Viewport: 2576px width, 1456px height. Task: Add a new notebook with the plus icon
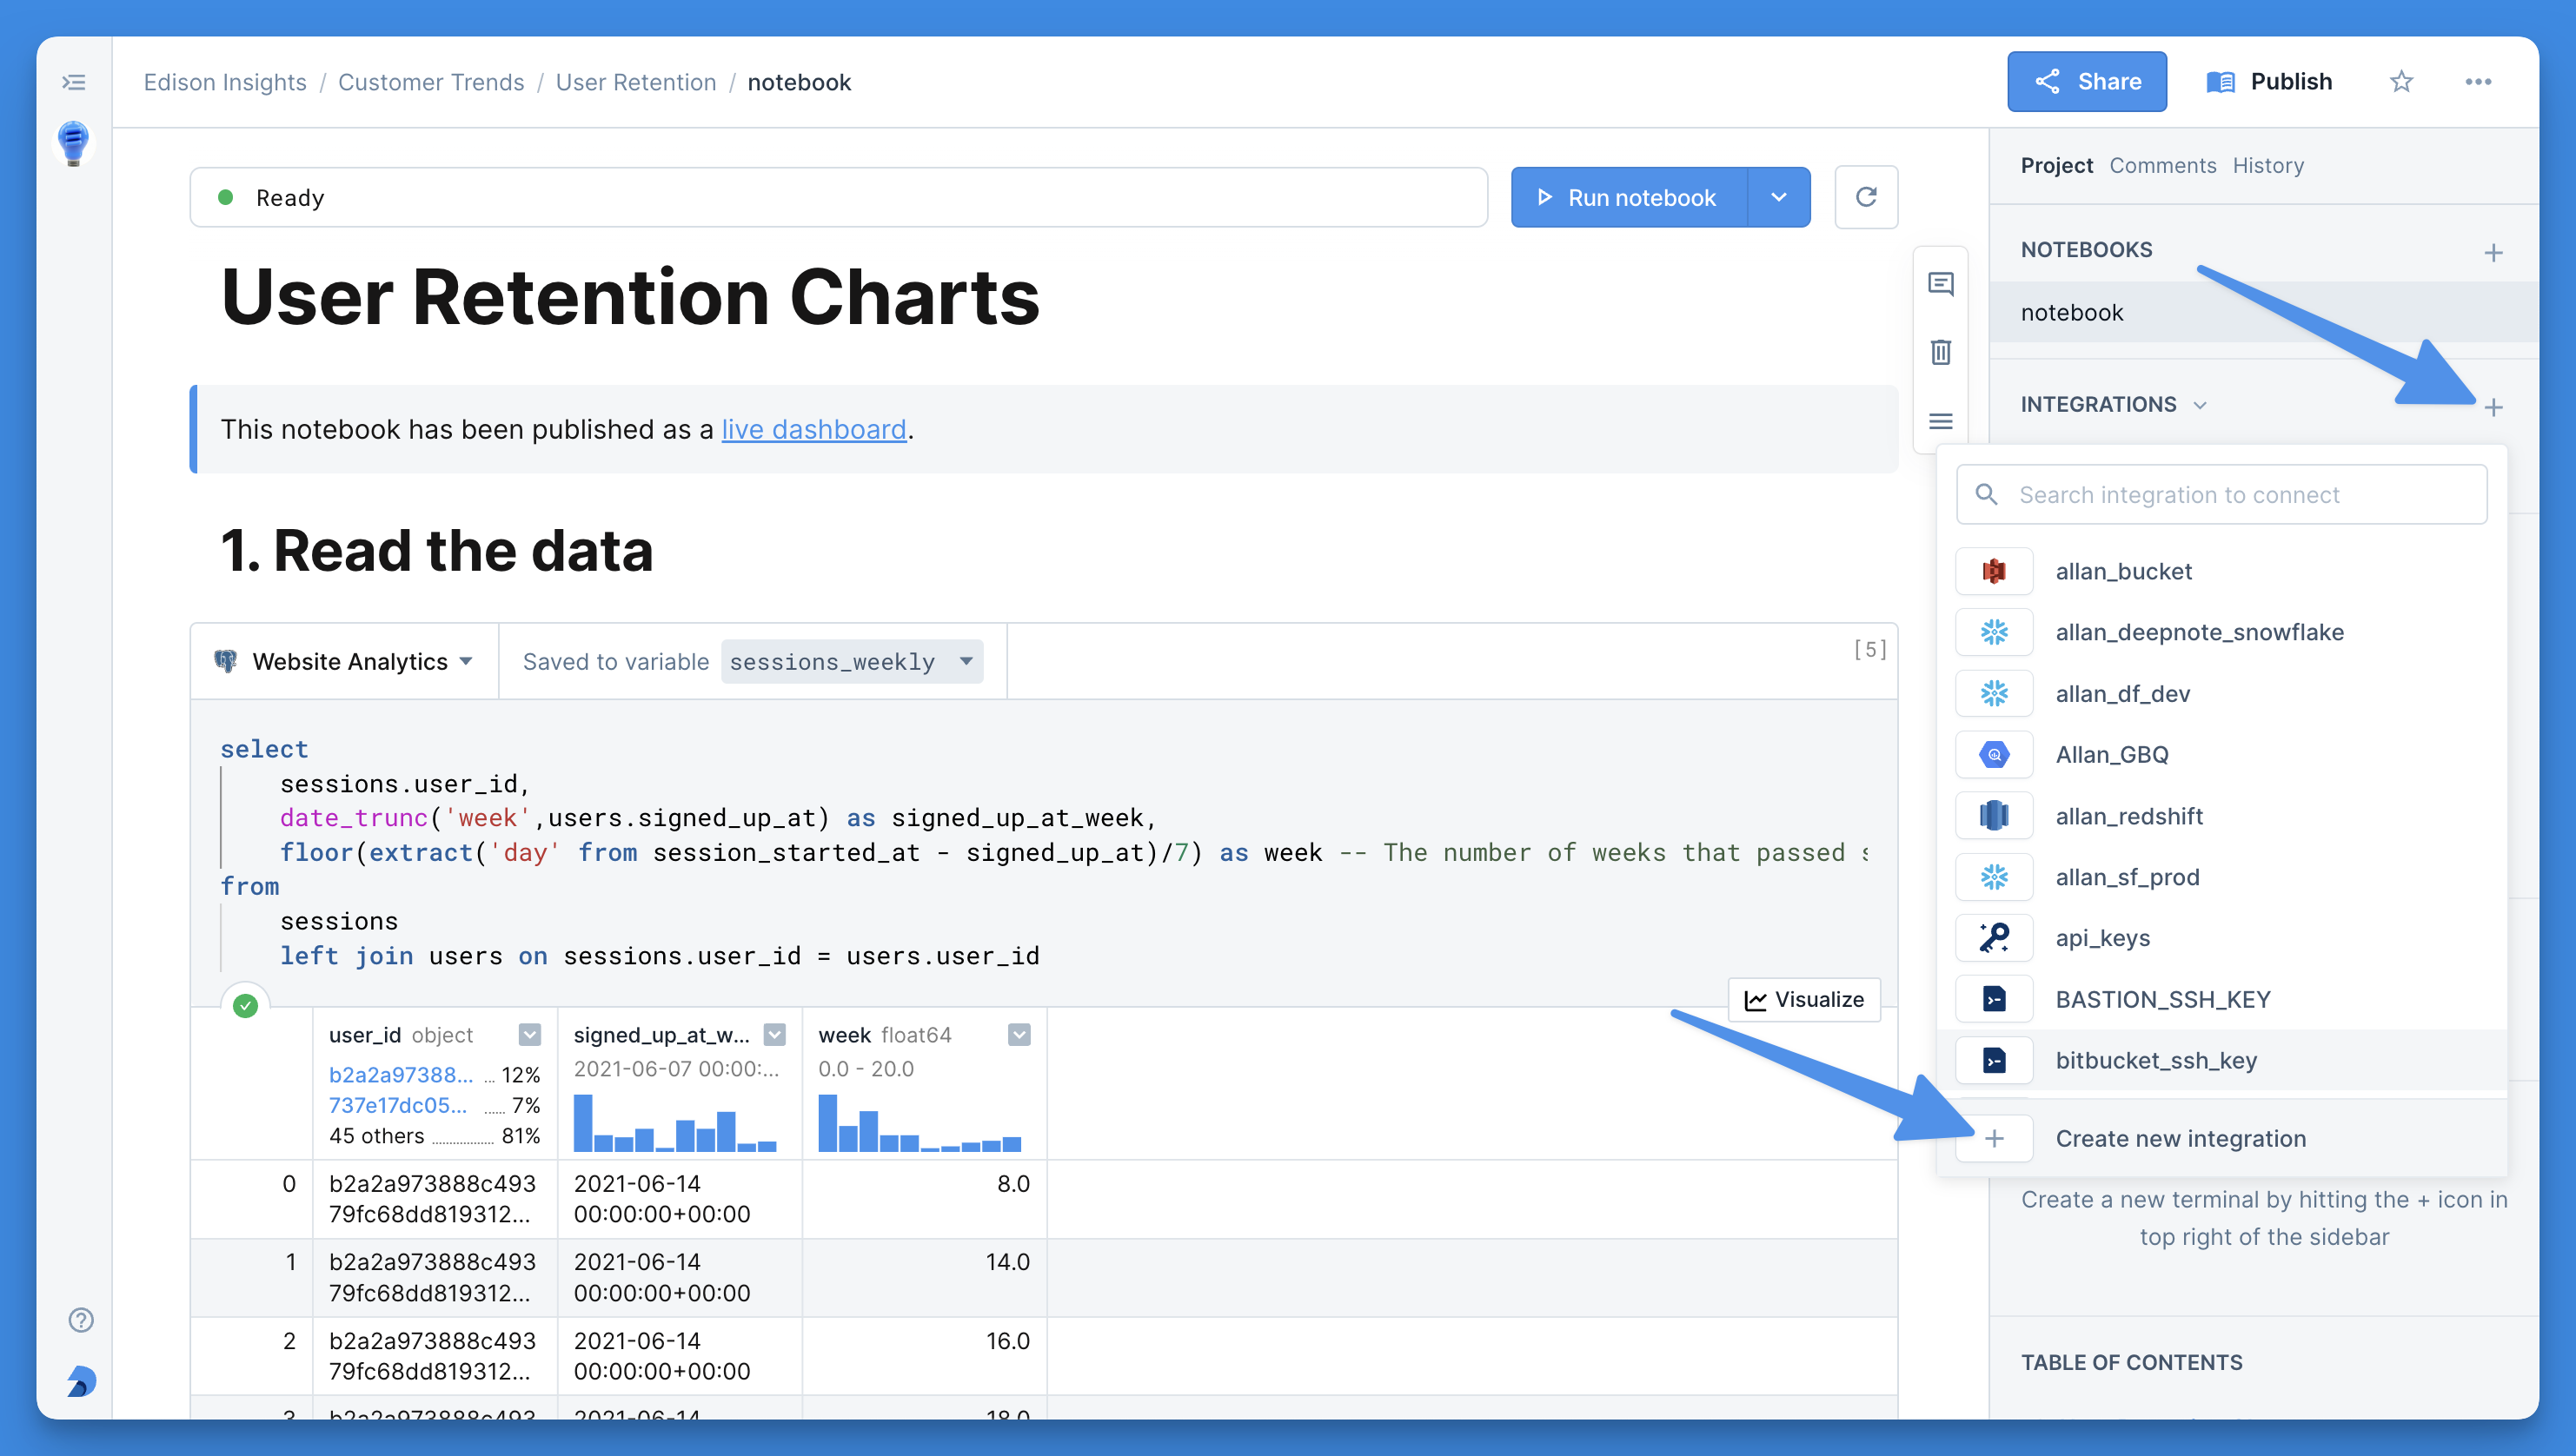(2493, 252)
